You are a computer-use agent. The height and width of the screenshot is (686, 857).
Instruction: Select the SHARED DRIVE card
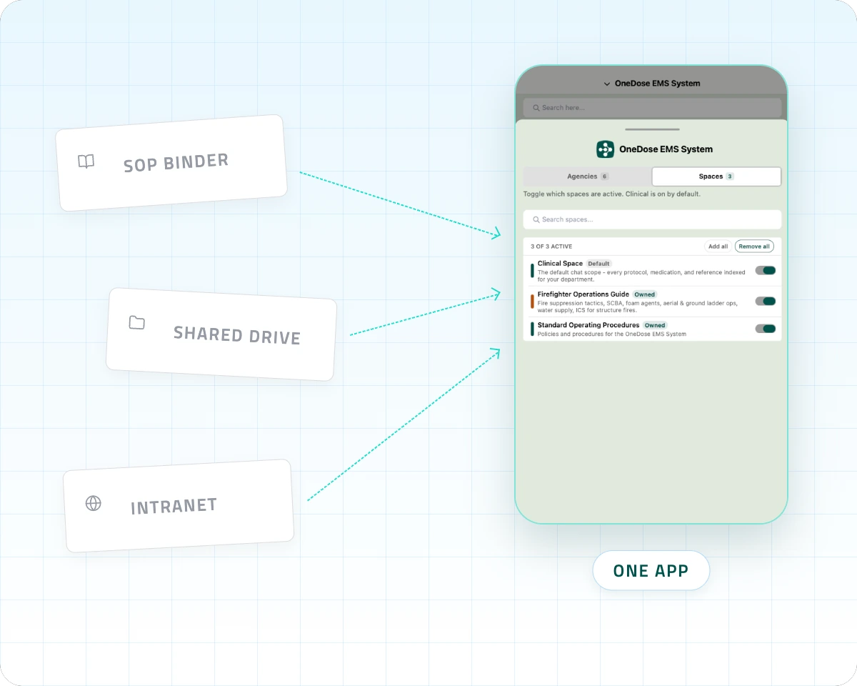pyautogui.click(x=221, y=334)
